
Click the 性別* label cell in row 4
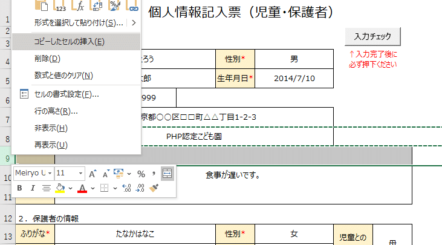(x=235, y=59)
